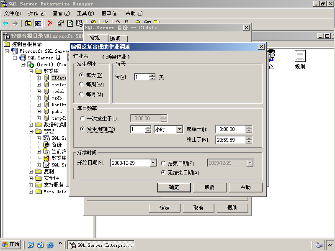The height and width of the screenshot is (251, 335).
Task: Expand the 安全性 folder node
Action: click(x=31, y=179)
